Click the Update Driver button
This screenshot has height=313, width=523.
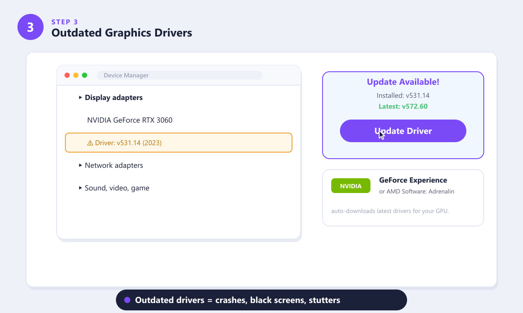click(x=403, y=131)
